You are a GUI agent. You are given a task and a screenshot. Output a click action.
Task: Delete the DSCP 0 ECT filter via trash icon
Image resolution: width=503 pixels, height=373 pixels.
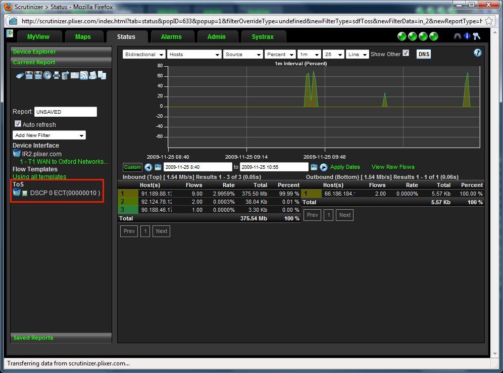tap(16, 192)
